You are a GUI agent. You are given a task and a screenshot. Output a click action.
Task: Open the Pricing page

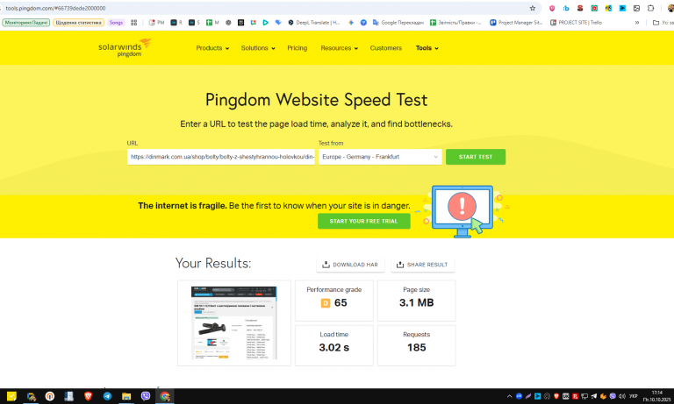pyautogui.click(x=297, y=48)
